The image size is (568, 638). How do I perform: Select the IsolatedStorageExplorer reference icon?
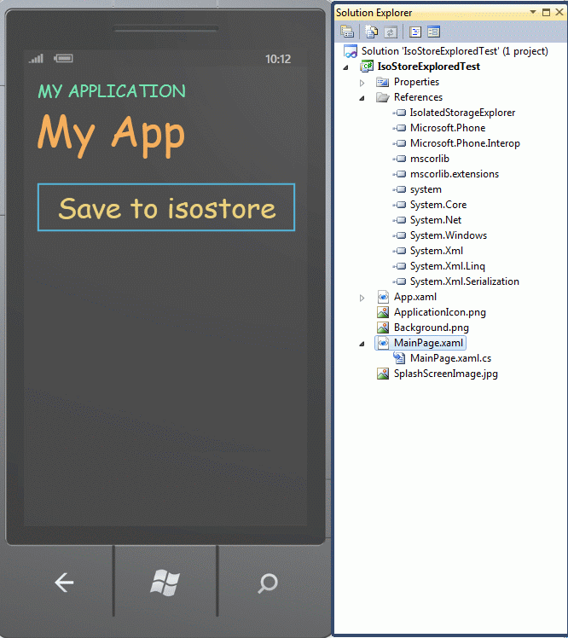[x=399, y=113]
